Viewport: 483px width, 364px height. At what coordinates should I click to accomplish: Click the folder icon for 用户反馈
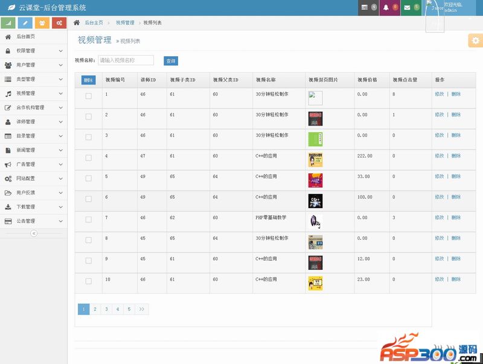click(8, 193)
